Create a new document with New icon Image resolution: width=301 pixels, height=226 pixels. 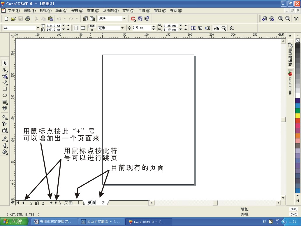click(x=6, y=19)
